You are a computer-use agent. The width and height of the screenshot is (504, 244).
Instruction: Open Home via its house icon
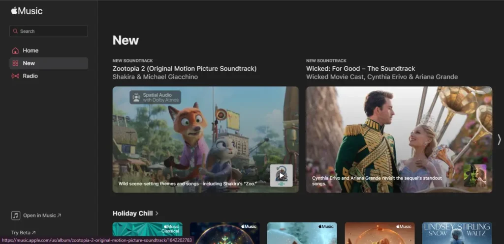coord(15,51)
